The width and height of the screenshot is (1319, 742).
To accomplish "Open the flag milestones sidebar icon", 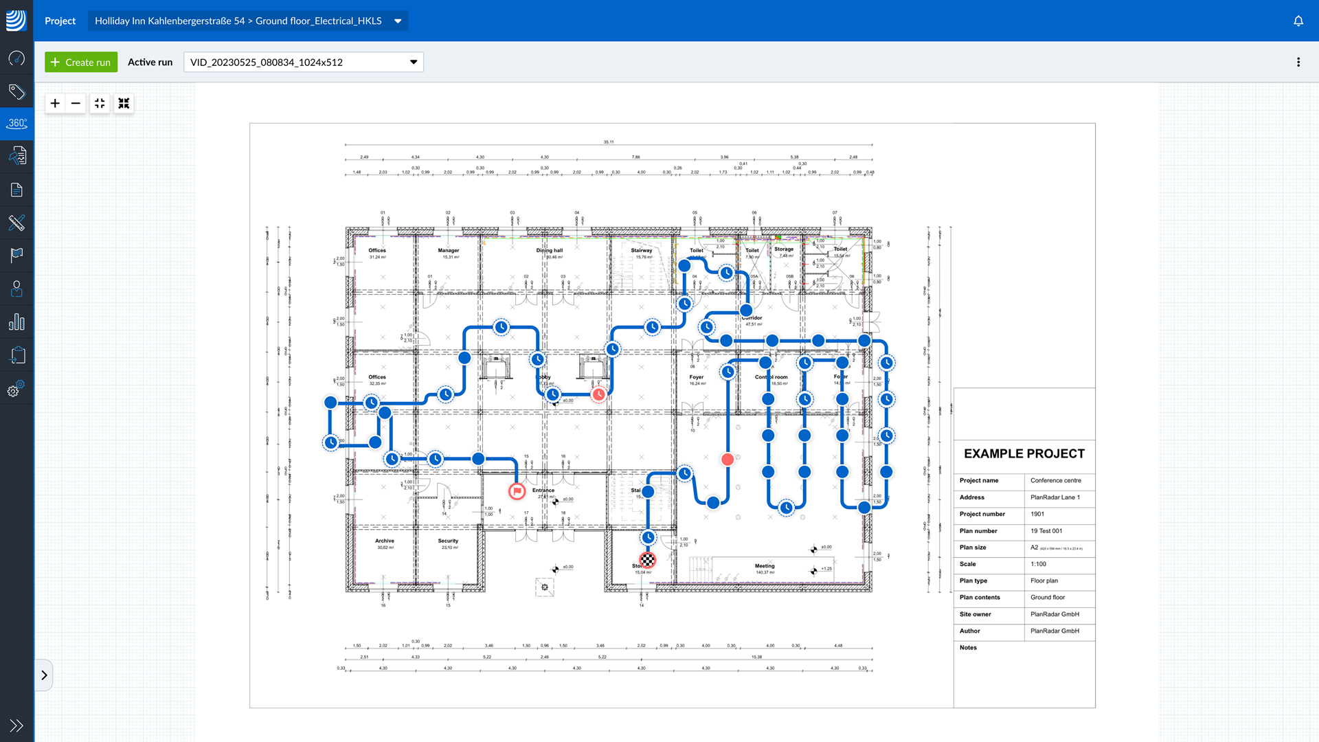I will click(x=16, y=255).
